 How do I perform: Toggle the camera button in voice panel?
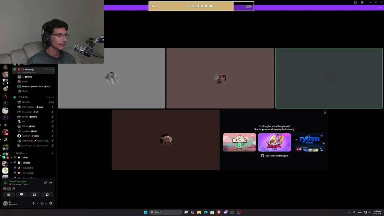[x=9, y=195]
